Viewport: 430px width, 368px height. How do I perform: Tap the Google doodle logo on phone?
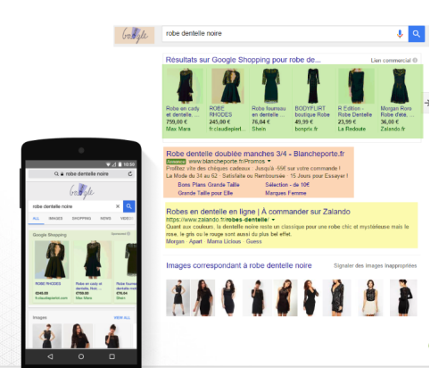pyautogui.click(x=81, y=191)
